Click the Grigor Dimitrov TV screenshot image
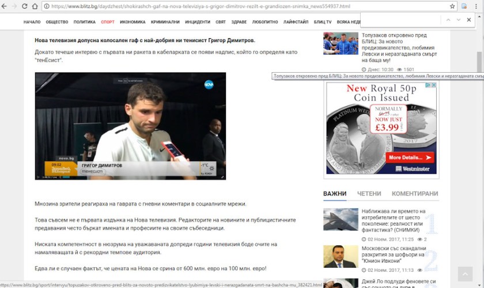 click(130, 126)
